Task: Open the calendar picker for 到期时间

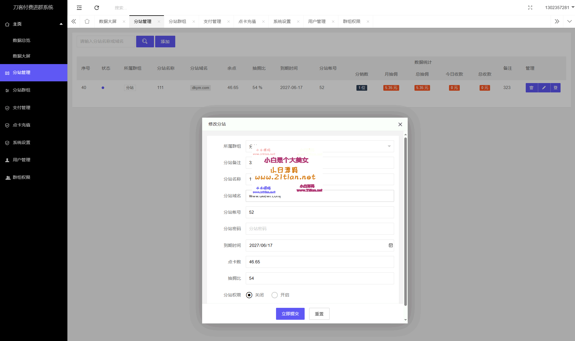Action: coord(391,245)
